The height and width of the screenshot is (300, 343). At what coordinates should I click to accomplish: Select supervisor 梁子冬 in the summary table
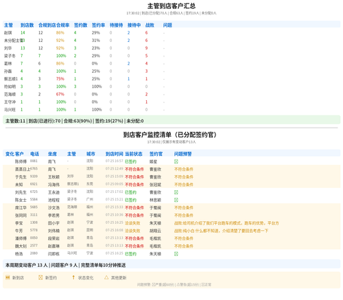[x=10, y=56]
